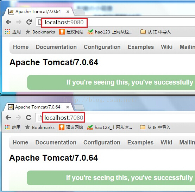The width and height of the screenshot is (195, 192).
Task: Open apps grid icon in top bookmarks bar
Action: pyautogui.click(x=8, y=32)
